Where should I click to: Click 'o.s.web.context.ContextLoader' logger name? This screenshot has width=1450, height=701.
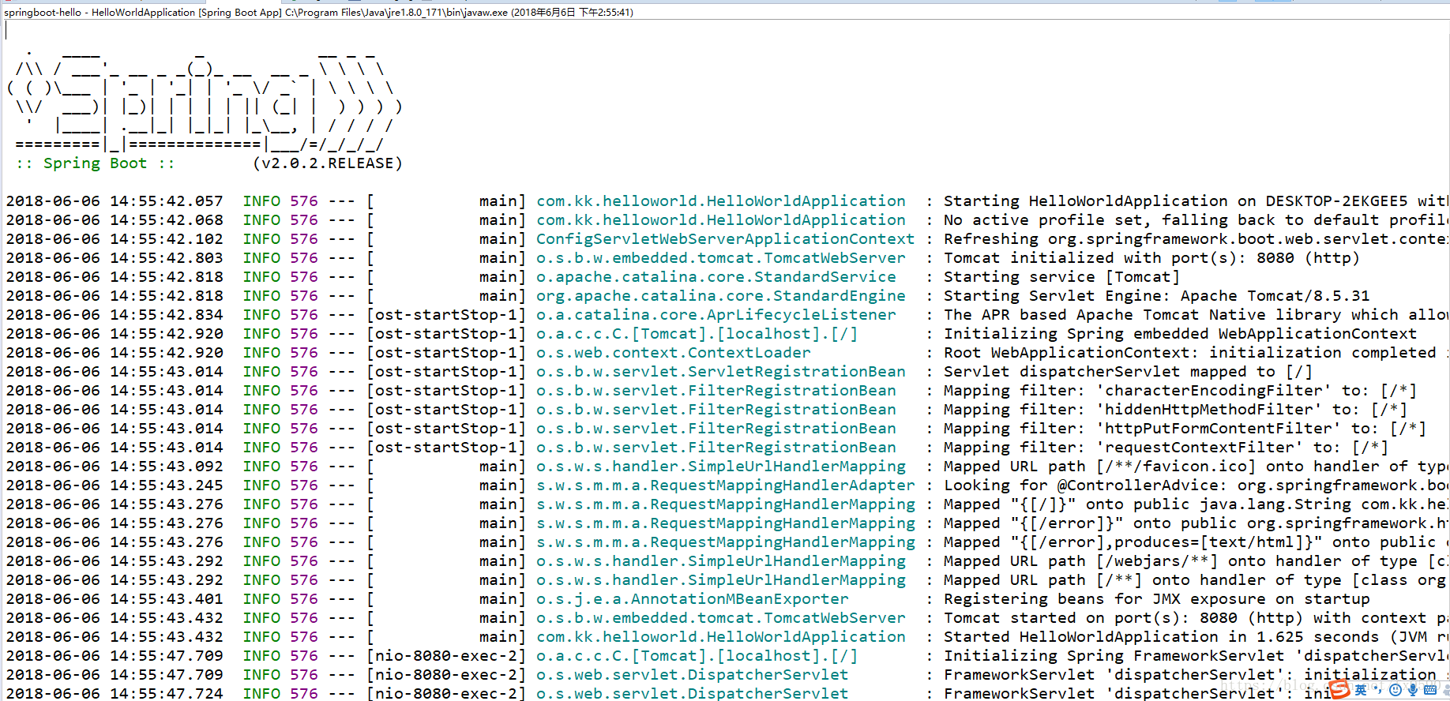point(674,353)
